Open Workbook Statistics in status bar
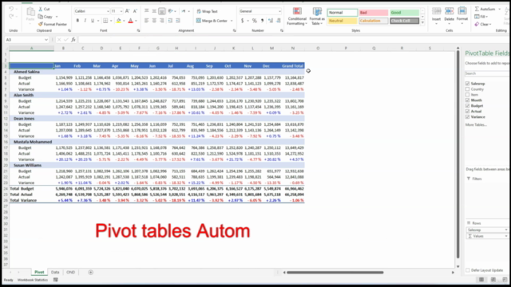The height and width of the screenshot is (287, 511). (x=33, y=280)
